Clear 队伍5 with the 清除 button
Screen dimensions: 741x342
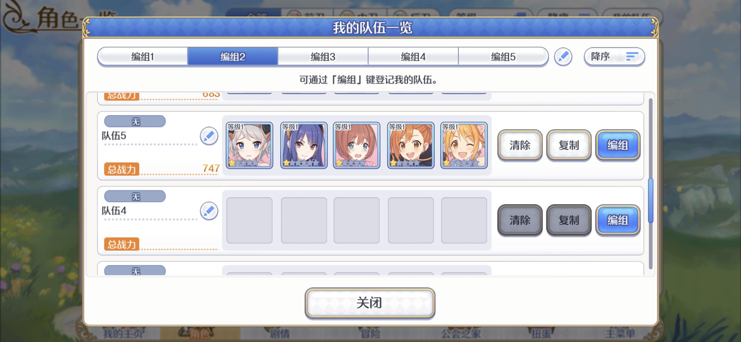coord(520,145)
